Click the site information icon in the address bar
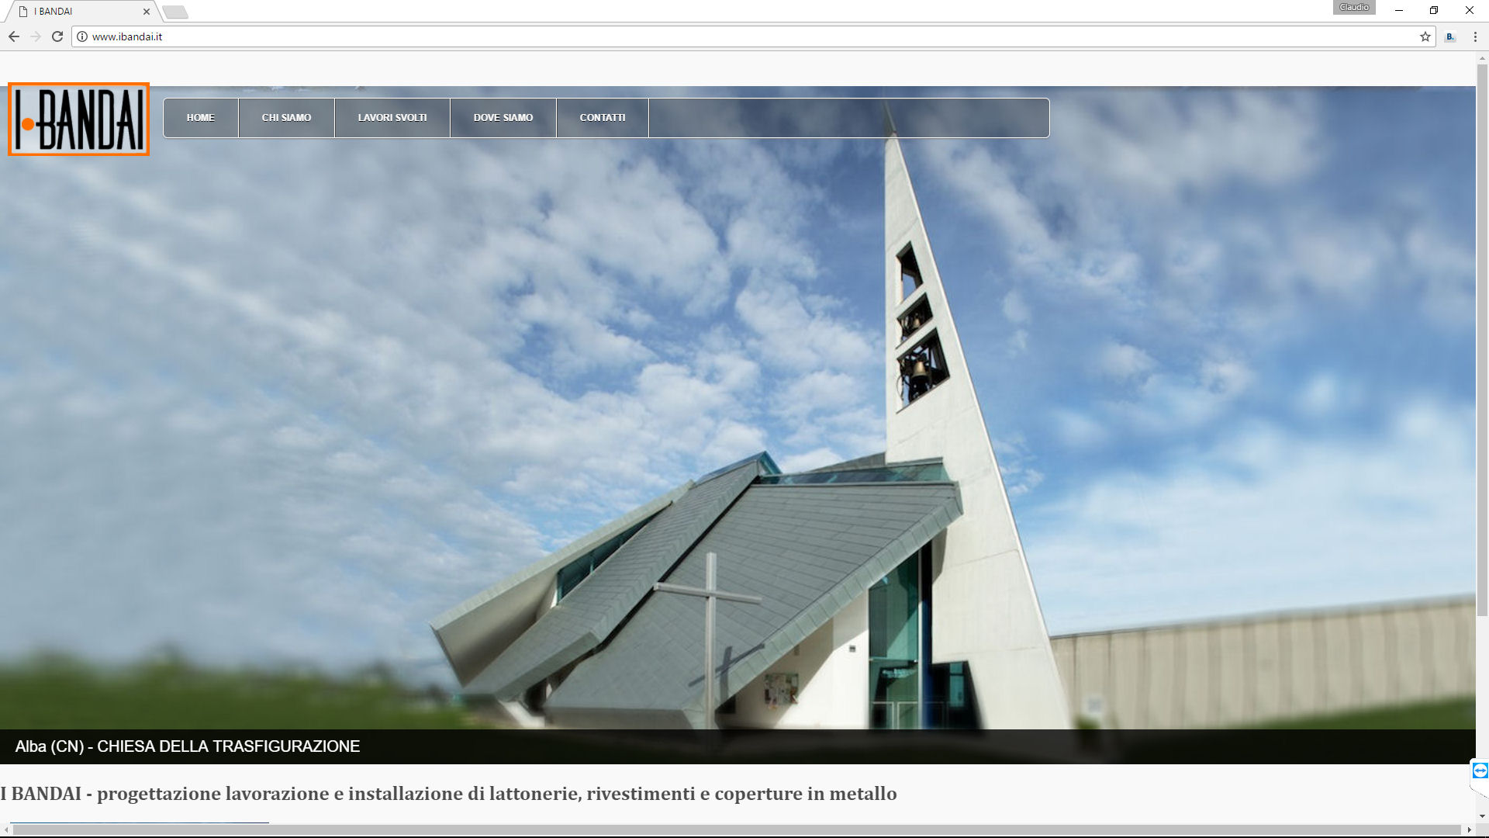Image resolution: width=1489 pixels, height=838 pixels. (82, 36)
